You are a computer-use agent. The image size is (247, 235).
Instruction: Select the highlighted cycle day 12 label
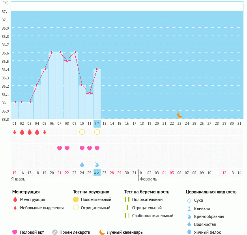pyautogui.click(x=97, y=124)
